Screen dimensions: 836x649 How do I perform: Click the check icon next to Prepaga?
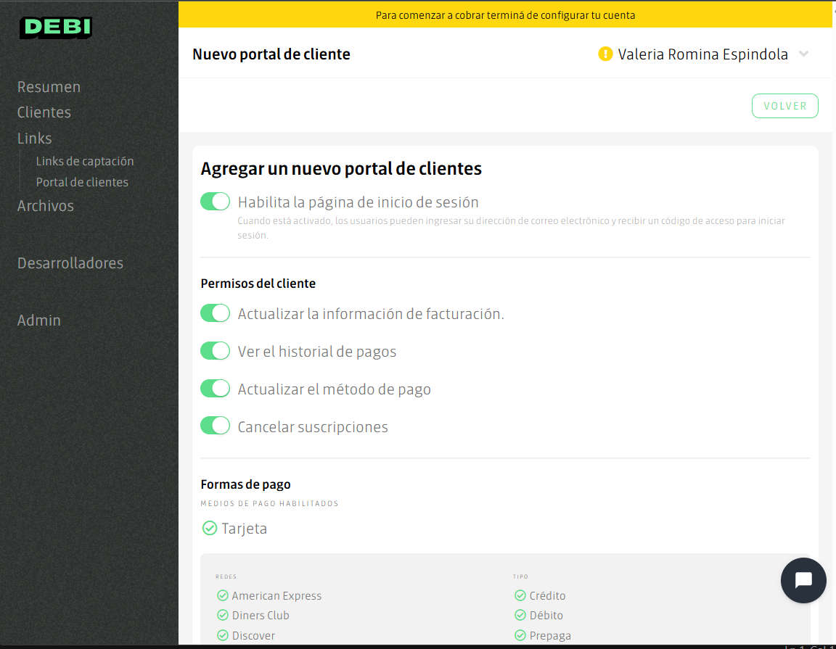point(520,634)
